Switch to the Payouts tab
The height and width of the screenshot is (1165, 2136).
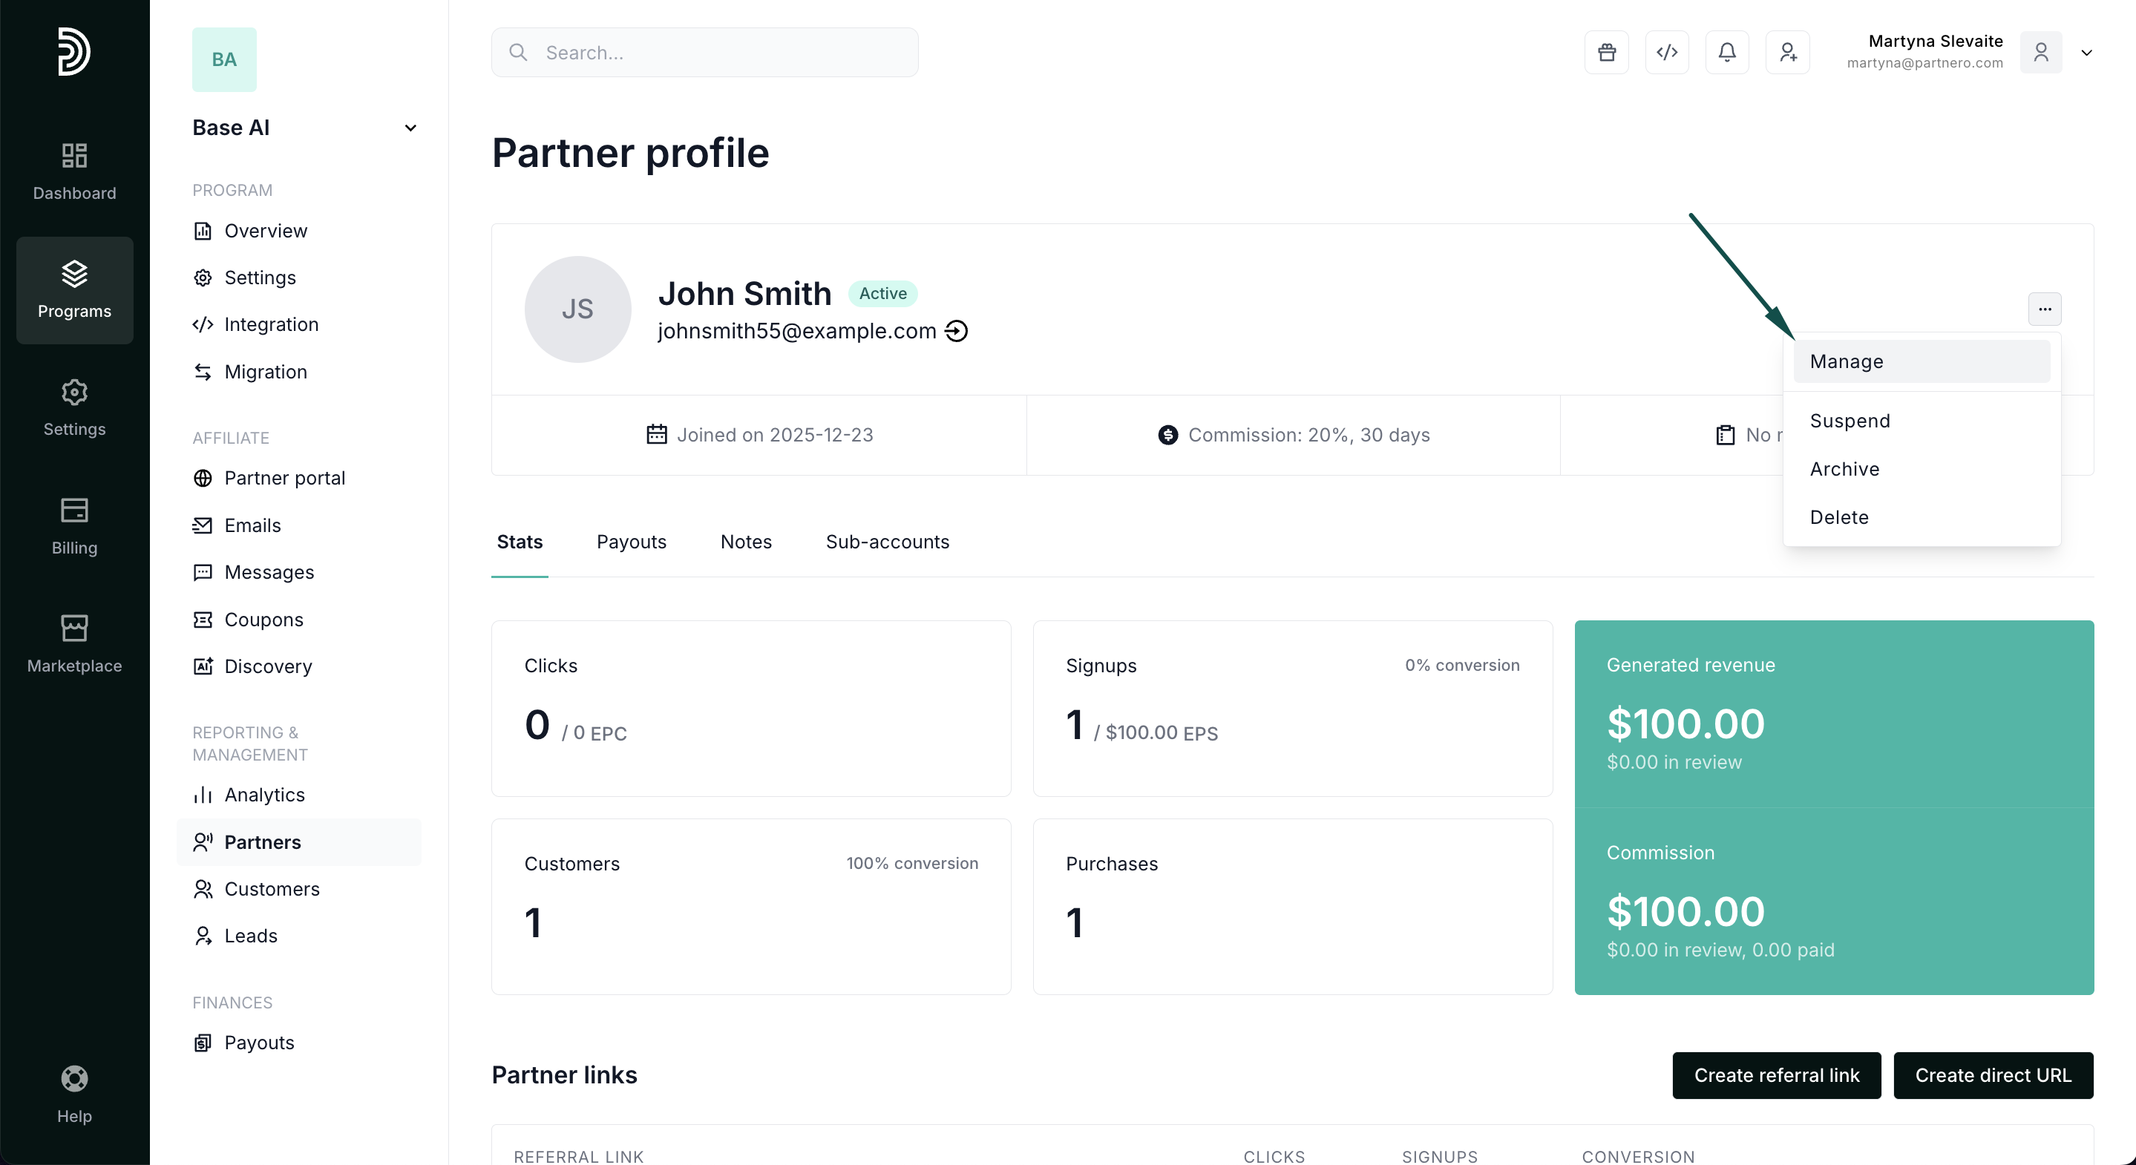pyautogui.click(x=631, y=542)
